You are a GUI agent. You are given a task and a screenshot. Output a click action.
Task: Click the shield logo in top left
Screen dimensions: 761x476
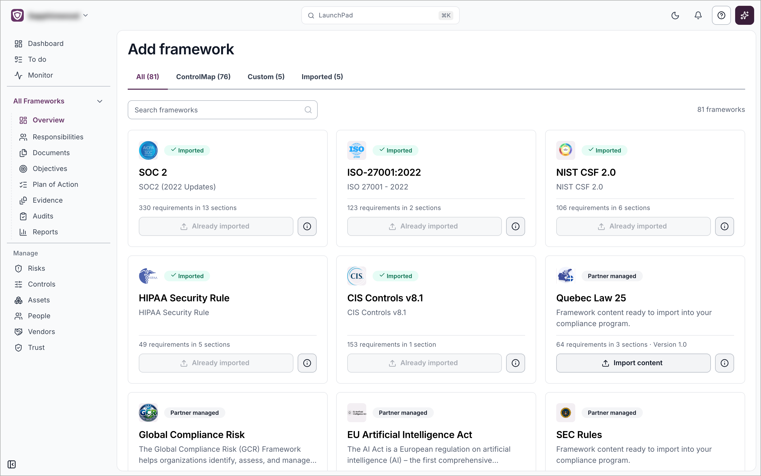point(17,15)
